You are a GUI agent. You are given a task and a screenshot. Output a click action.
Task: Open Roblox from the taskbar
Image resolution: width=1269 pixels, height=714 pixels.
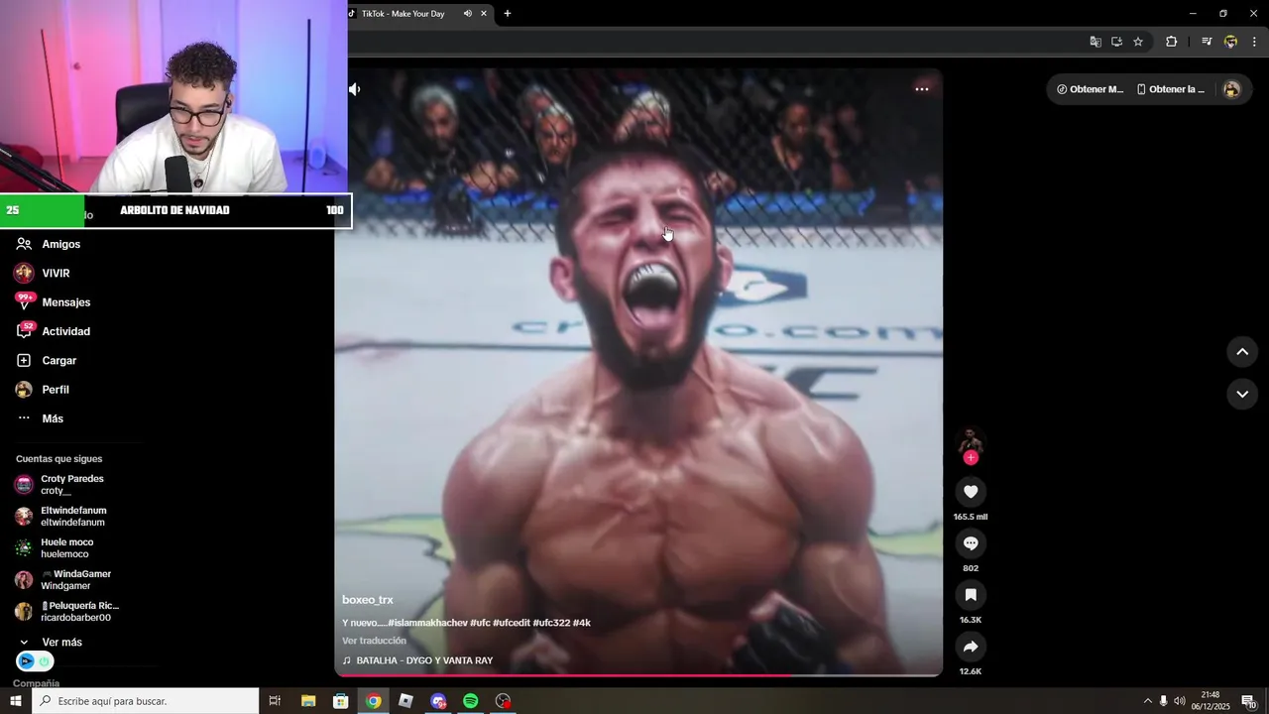pyautogui.click(x=405, y=701)
